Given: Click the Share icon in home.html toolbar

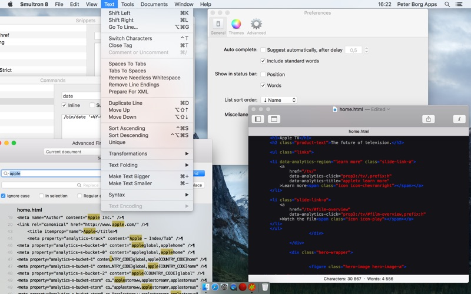Looking at the screenshot, I should pyautogui.click(x=429, y=119).
